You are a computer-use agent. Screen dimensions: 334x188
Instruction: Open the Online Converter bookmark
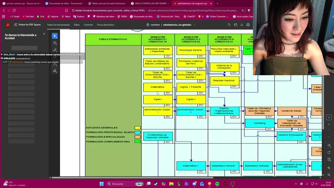point(217,16)
